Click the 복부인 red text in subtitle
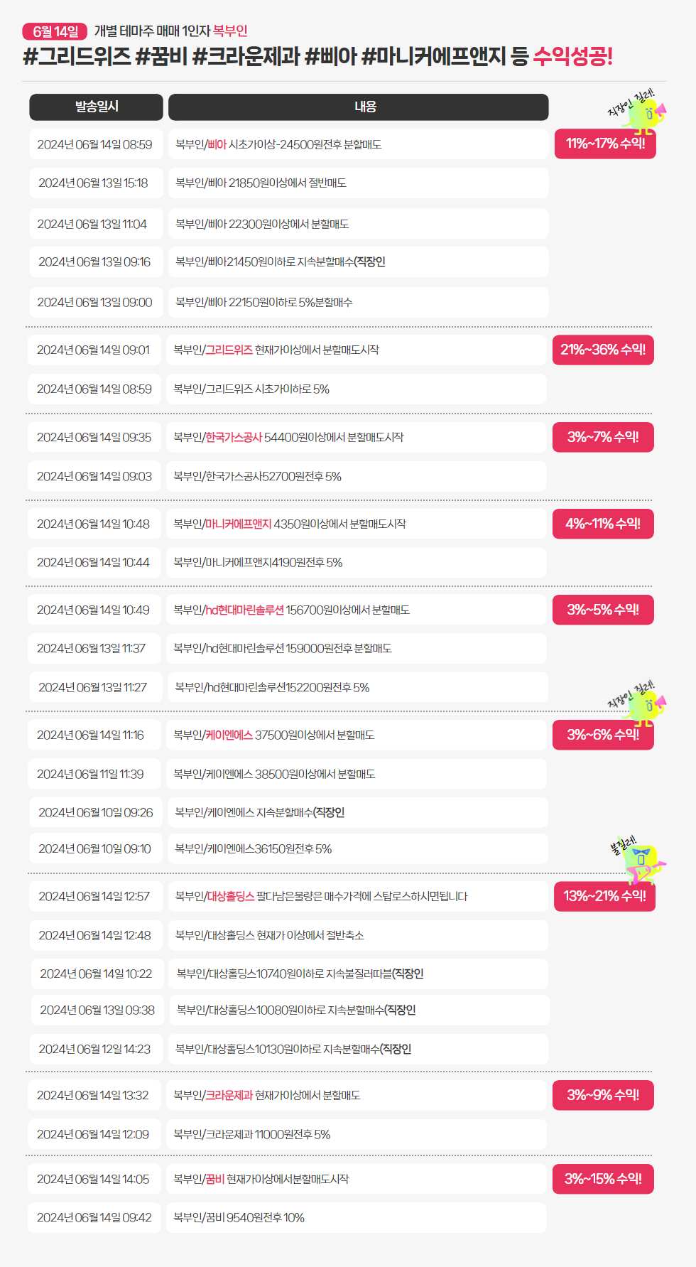696x1267 pixels. (230, 31)
